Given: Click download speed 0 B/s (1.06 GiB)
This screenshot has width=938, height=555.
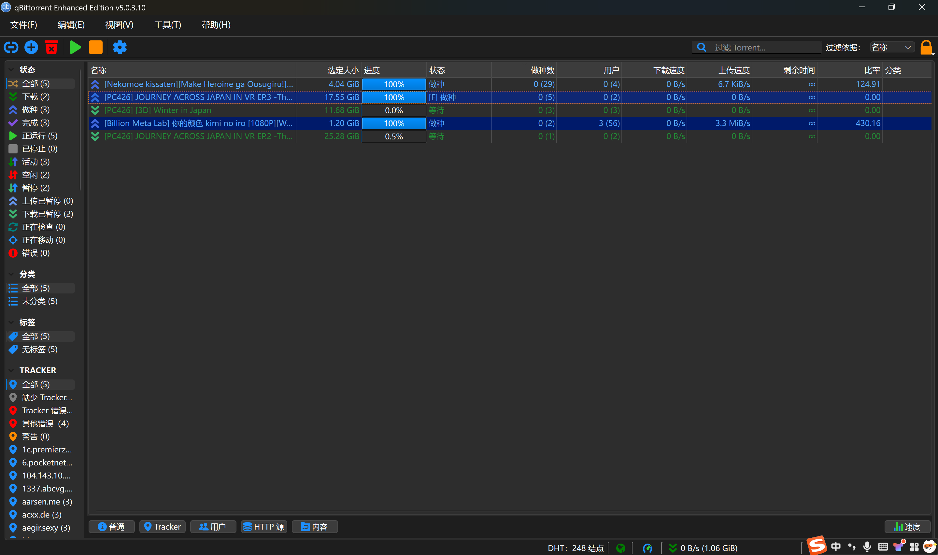Looking at the screenshot, I should pos(703,548).
